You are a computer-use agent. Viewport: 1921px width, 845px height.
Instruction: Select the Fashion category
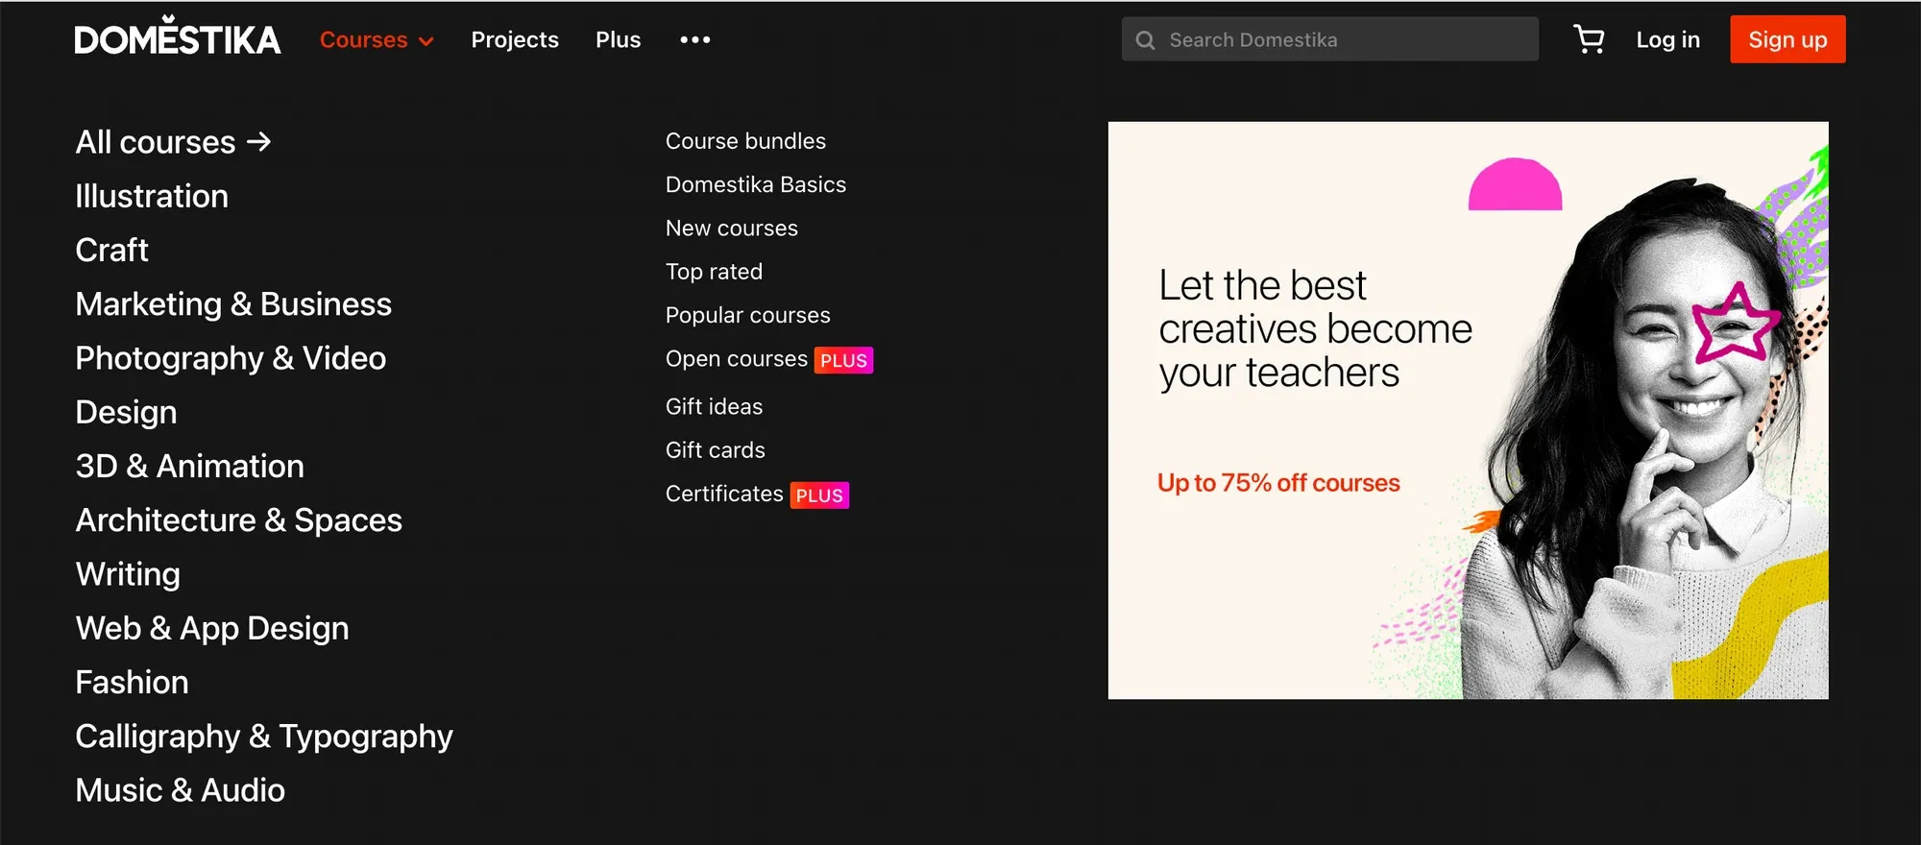133,682
